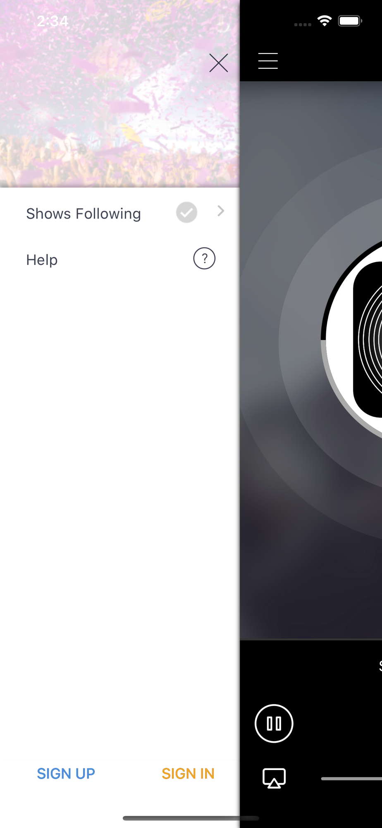Tap the 2:34 clock in status bar

53,21
